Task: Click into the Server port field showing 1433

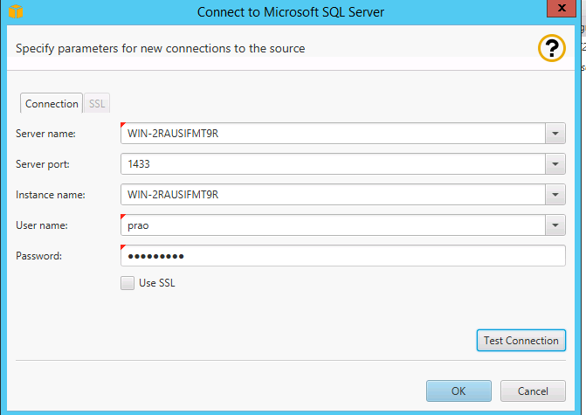Action: (333, 164)
